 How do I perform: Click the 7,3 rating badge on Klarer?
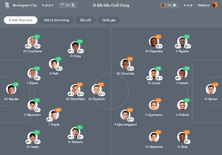tap(37, 68)
